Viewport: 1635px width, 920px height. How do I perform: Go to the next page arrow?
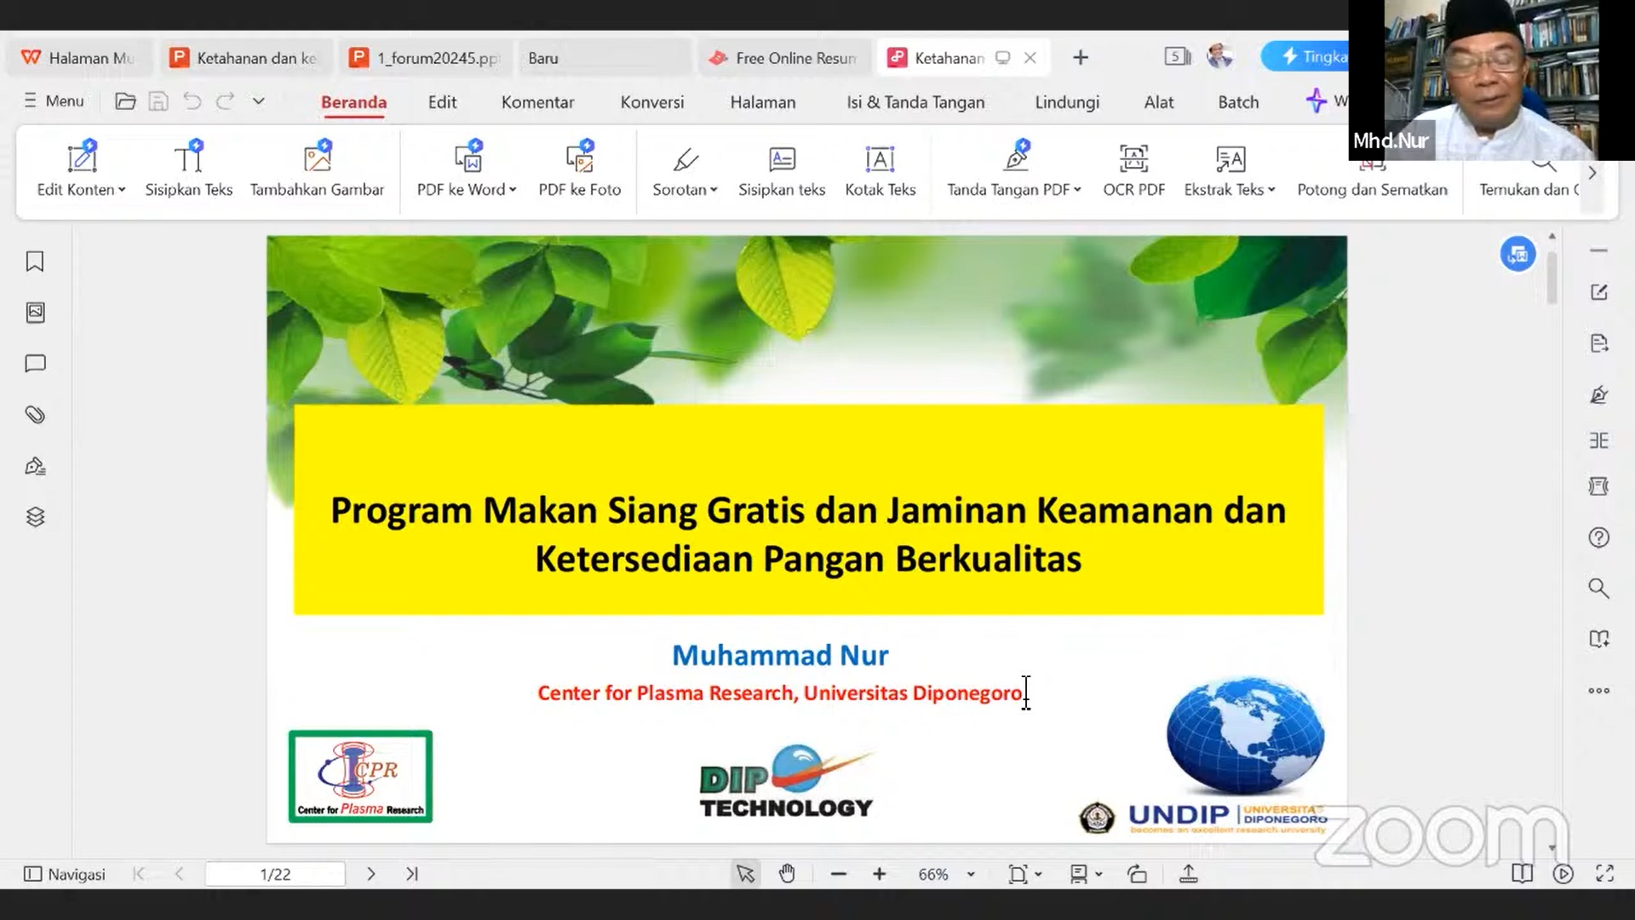[x=370, y=874]
